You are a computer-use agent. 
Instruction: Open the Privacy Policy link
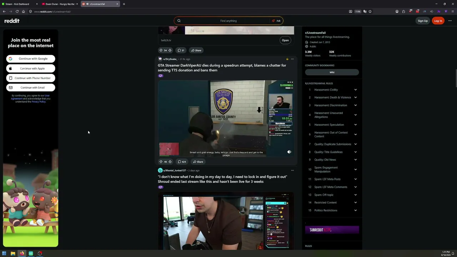[39, 102]
